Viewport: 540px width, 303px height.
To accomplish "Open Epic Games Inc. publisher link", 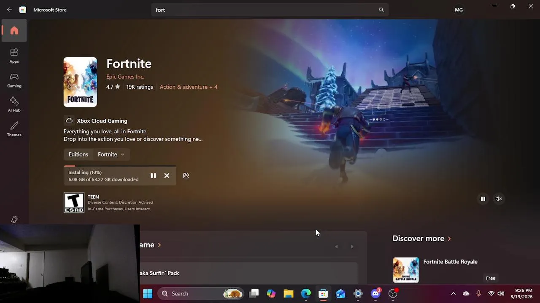I will (125, 77).
